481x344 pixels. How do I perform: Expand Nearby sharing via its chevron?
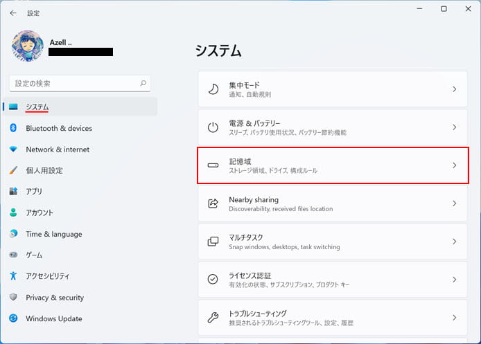(x=454, y=203)
